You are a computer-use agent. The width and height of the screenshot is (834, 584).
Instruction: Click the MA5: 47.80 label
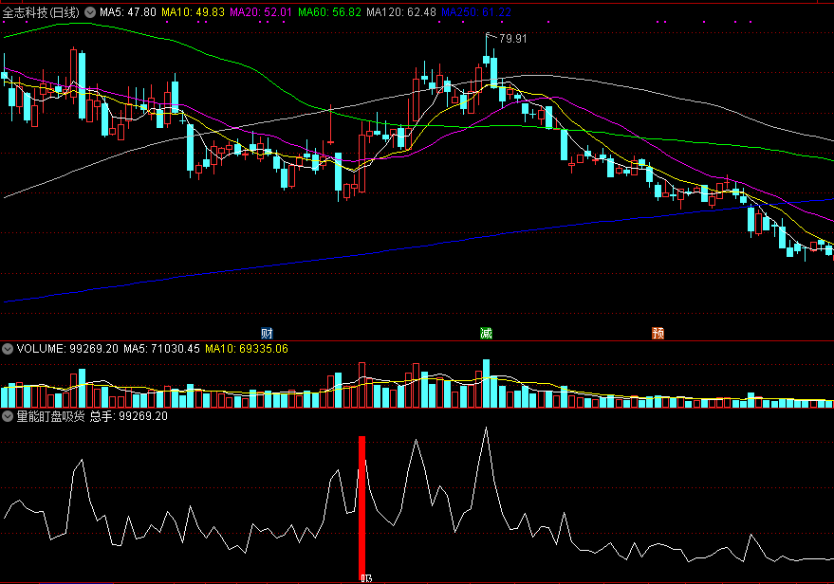pyautogui.click(x=128, y=12)
